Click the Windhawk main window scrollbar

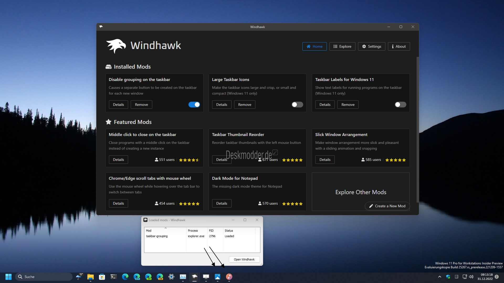tap(418, 129)
